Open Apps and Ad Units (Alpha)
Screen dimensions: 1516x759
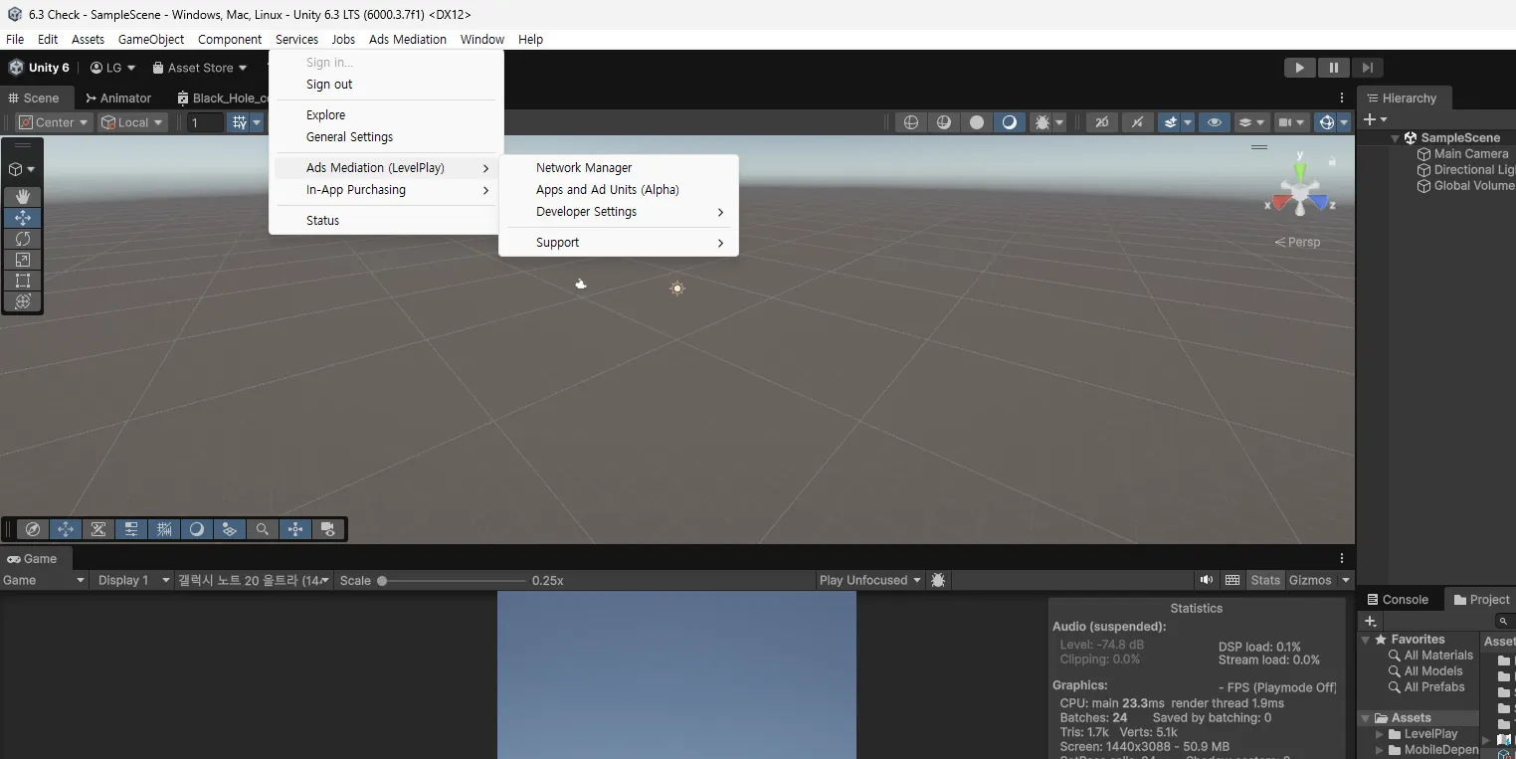tap(608, 189)
